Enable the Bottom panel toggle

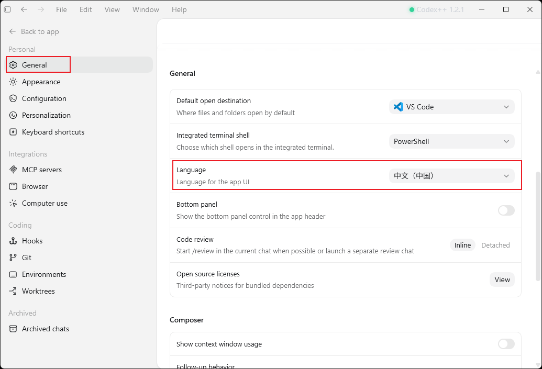tap(506, 210)
